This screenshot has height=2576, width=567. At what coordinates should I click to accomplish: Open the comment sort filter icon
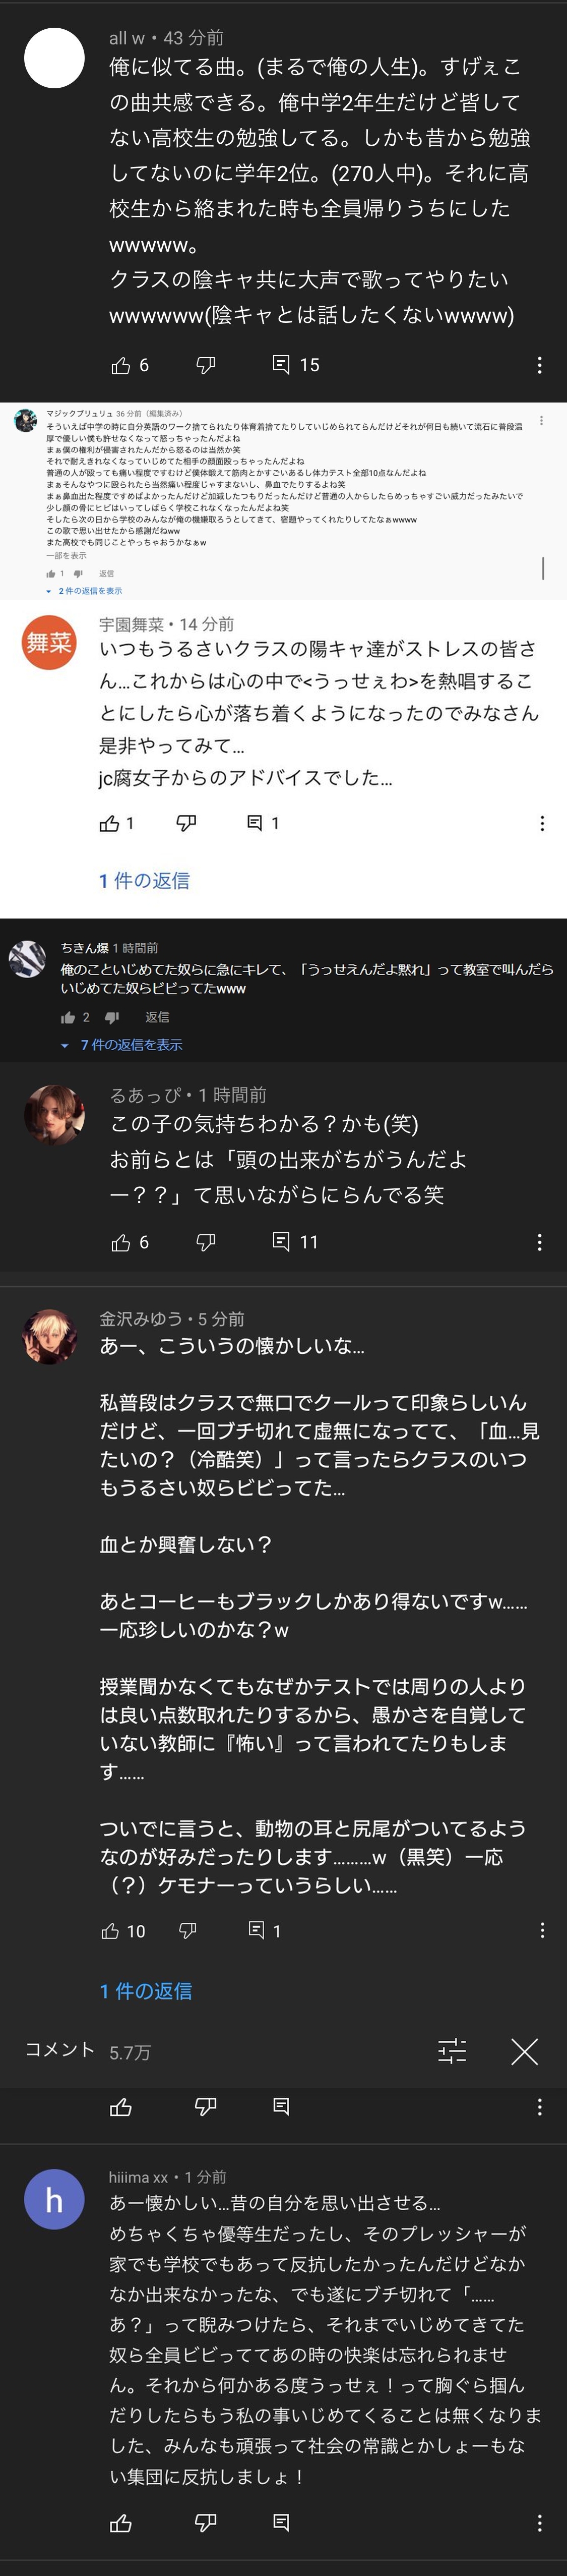tap(452, 2052)
